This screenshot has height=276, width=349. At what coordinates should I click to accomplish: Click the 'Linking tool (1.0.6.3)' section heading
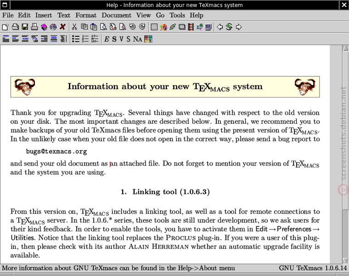tap(165, 192)
